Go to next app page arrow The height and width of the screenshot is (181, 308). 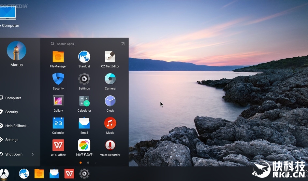pos(96,162)
